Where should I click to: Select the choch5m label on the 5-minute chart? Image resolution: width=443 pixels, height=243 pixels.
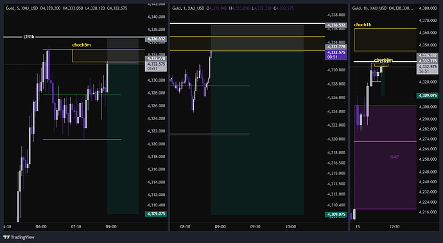(x=82, y=45)
